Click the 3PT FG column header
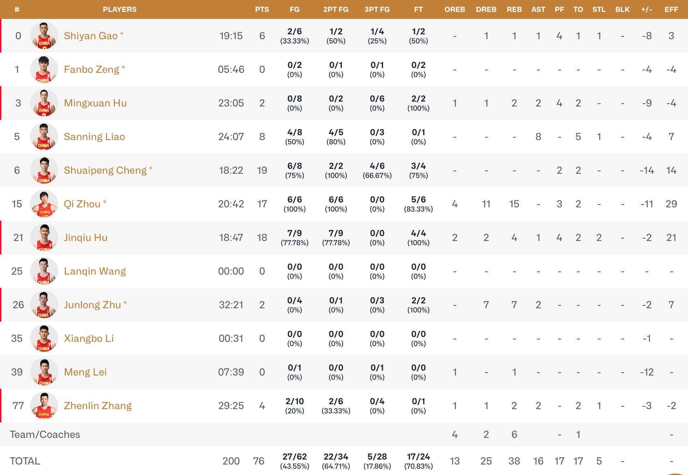688x475 pixels. click(x=377, y=9)
